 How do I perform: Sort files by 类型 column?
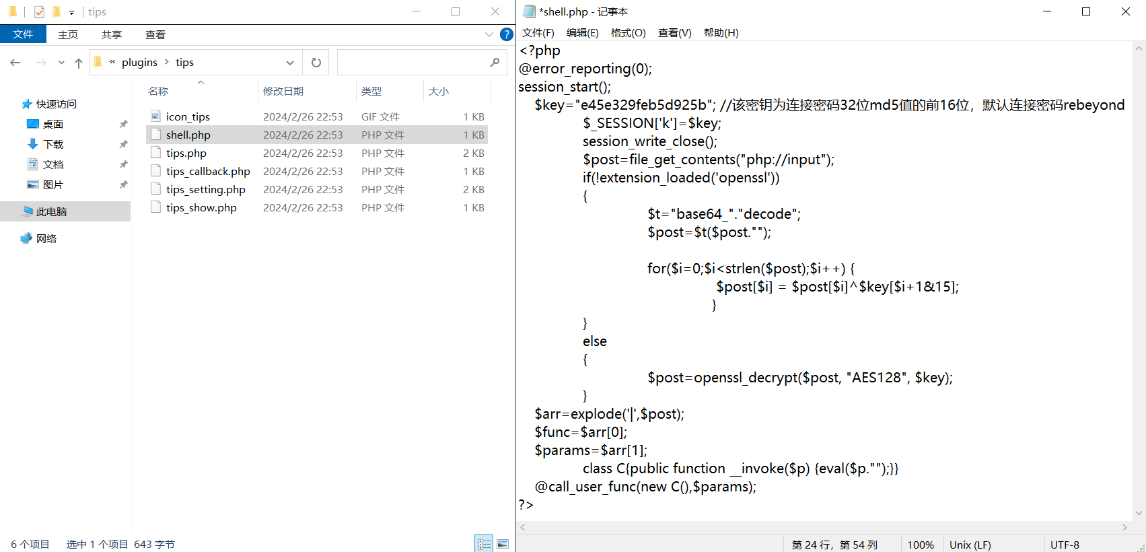[x=371, y=92]
